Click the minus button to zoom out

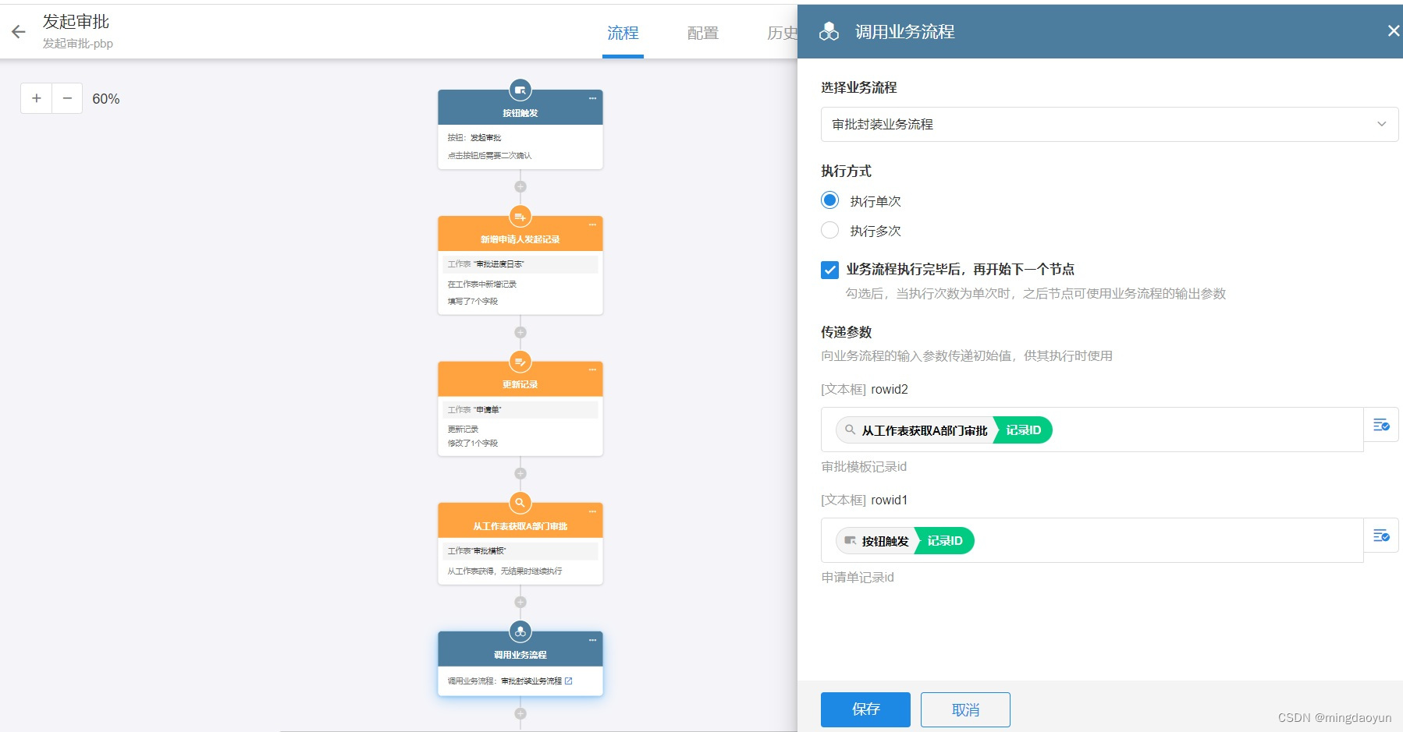[66, 98]
